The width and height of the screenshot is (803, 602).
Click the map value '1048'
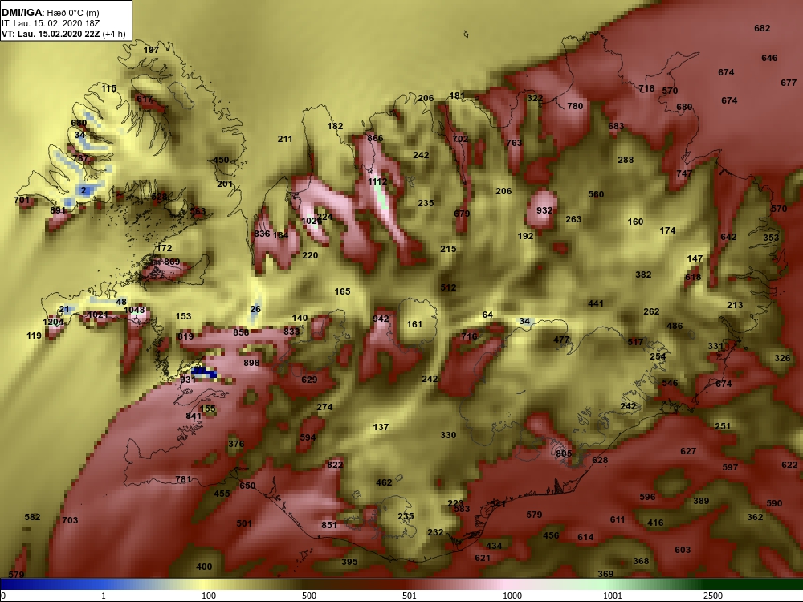point(134,310)
